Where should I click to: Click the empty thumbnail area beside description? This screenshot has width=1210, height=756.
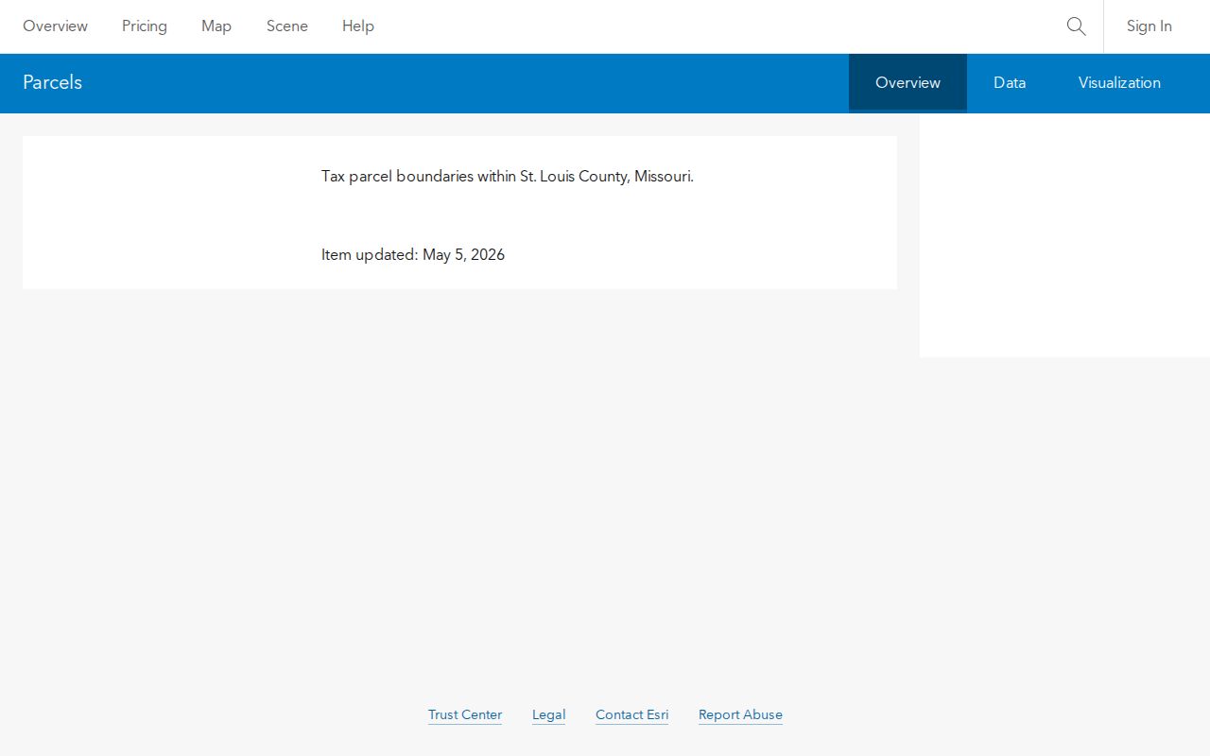pyautogui.click(x=172, y=213)
